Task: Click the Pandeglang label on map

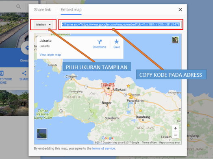Action: pyautogui.click(x=76, y=92)
